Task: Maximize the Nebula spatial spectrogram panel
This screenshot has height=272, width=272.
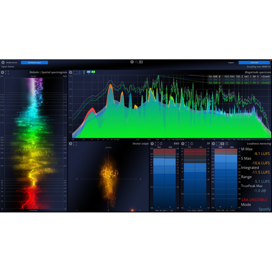Action: (x=7, y=72)
